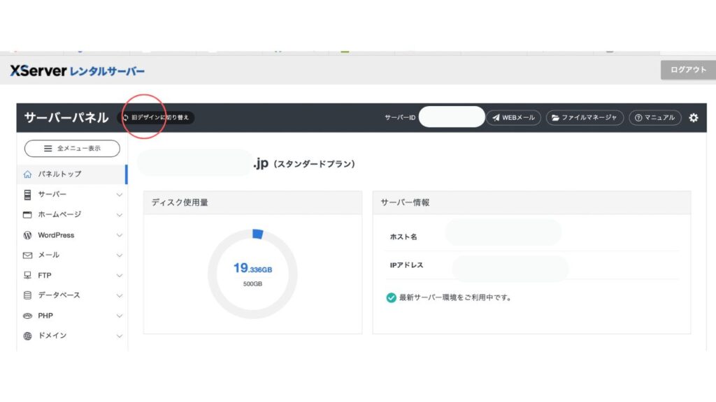Image resolution: width=716 pixels, height=402 pixels.
Task: Click the domain globe icon in sidebar
Action: point(28,336)
